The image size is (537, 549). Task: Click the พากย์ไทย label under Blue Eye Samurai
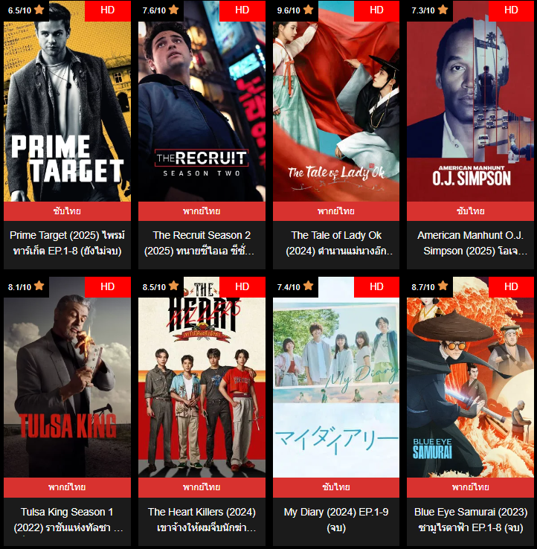[x=470, y=487]
